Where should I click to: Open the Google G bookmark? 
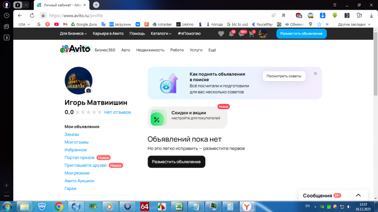point(38,24)
